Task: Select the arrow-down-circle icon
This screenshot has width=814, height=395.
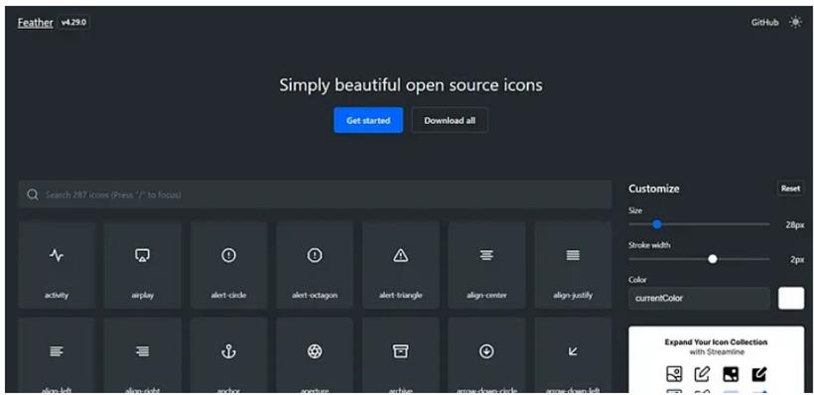Action: pyautogui.click(x=486, y=355)
